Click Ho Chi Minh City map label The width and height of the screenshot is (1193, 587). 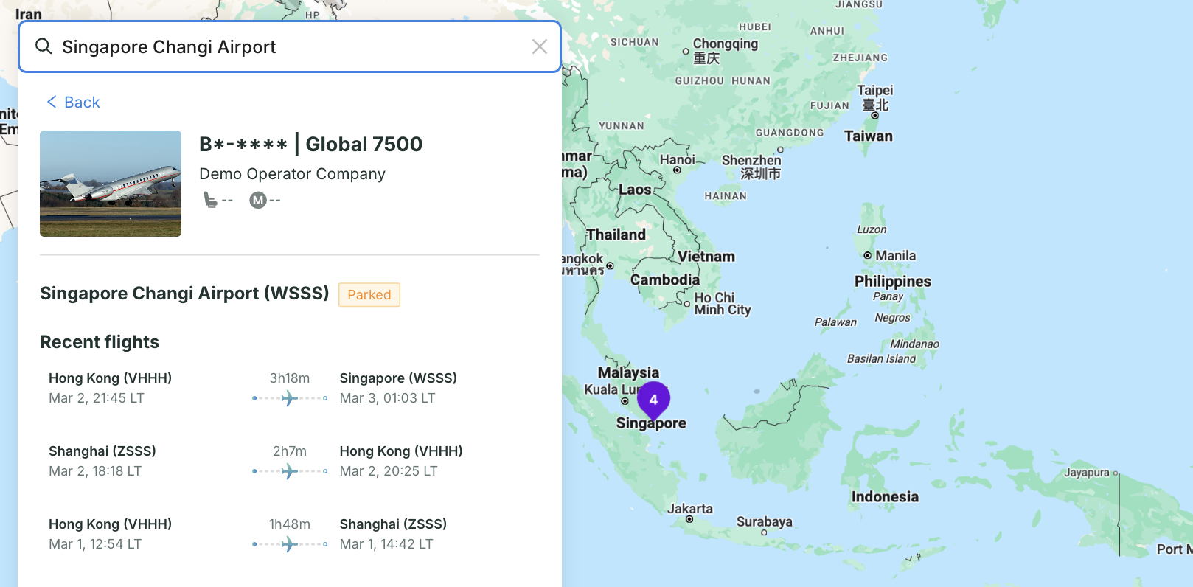[723, 303]
